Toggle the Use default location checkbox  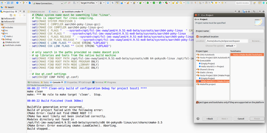197,36
